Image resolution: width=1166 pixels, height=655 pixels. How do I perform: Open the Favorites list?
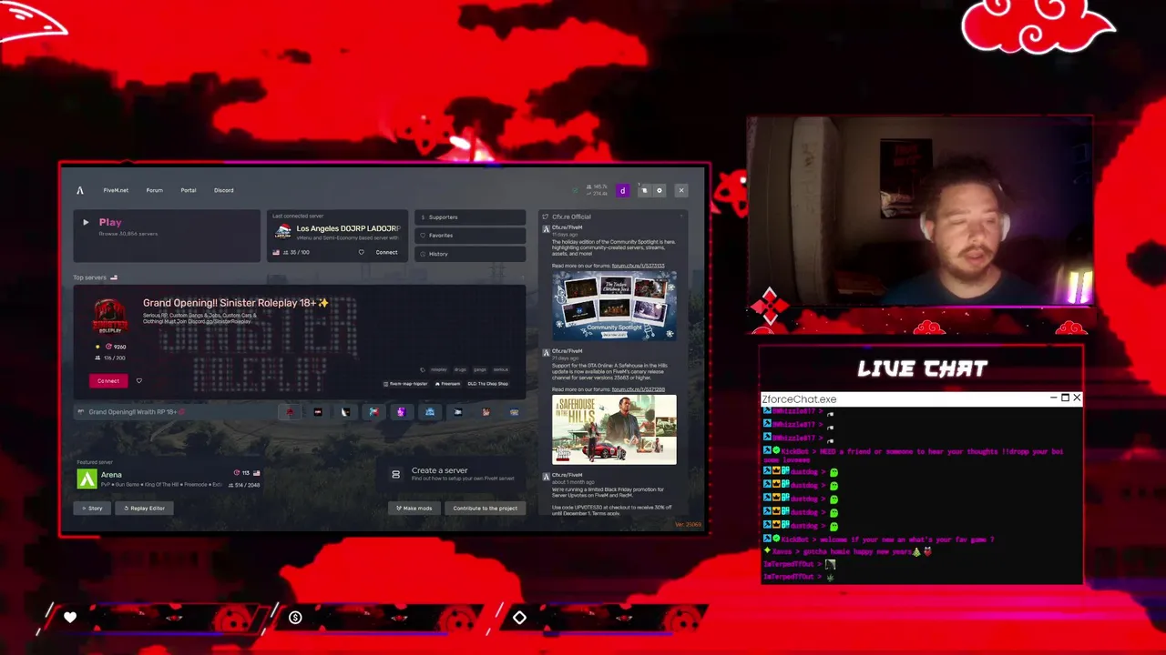tap(470, 236)
